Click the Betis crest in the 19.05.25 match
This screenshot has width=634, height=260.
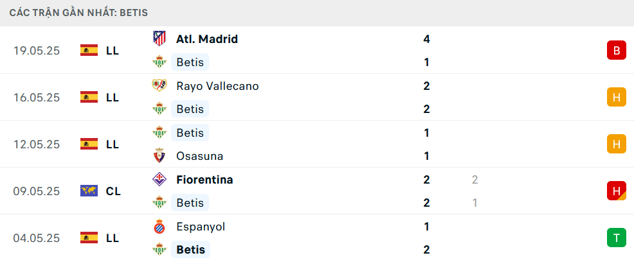[x=159, y=62]
